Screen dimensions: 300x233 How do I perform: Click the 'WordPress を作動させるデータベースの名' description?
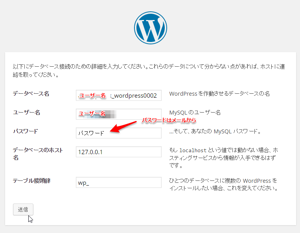tap(219, 94)
